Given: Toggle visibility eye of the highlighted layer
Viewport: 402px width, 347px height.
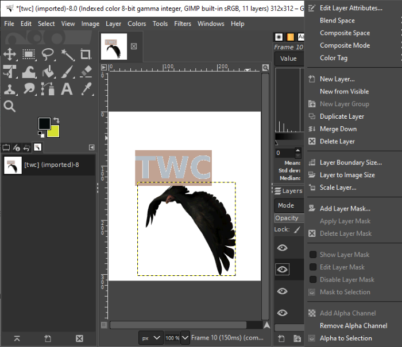Looking at the screenshot, I should tap(282, 269).
